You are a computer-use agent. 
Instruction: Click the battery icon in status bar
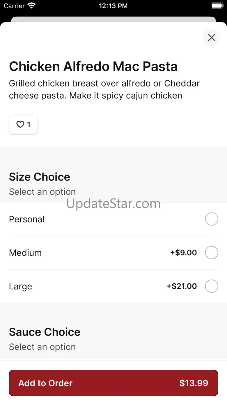pyautogui.click(x=217, y=6)
